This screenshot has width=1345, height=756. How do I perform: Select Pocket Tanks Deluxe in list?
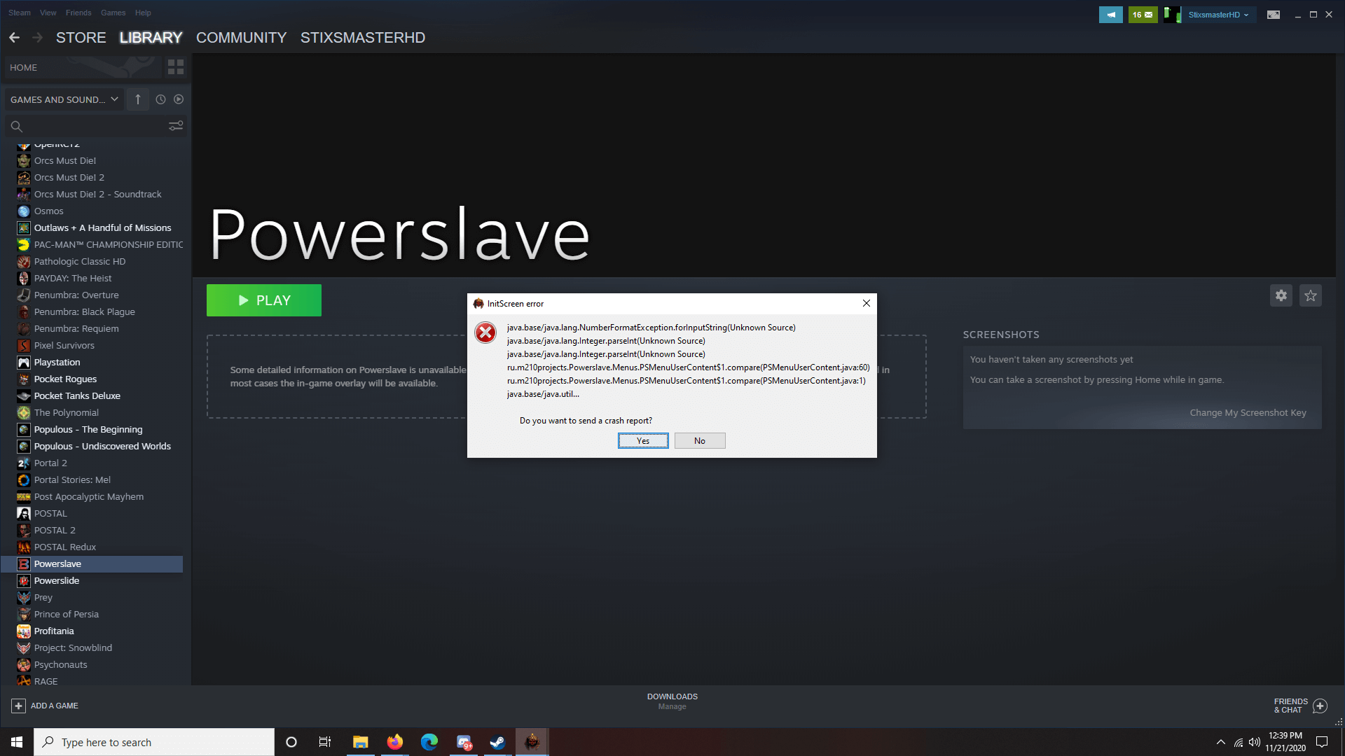92,395
